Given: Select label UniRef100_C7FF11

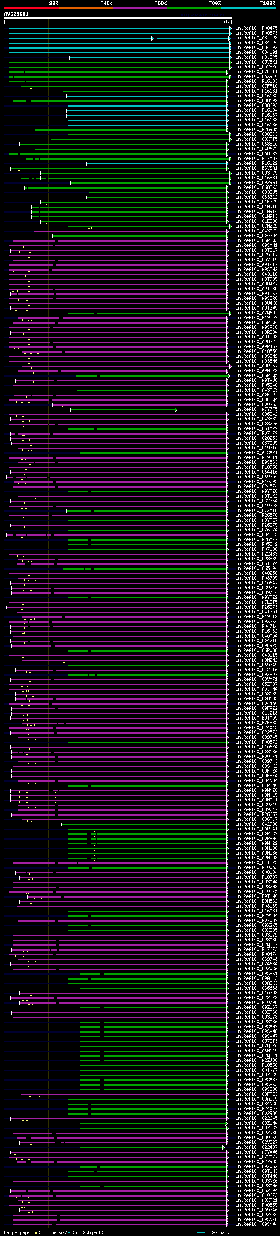Looking at the screenshot, I should pos(256,71).
